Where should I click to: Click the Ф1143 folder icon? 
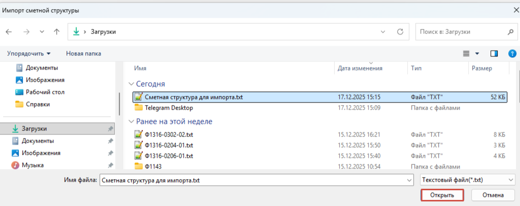(x=138, y=166)
